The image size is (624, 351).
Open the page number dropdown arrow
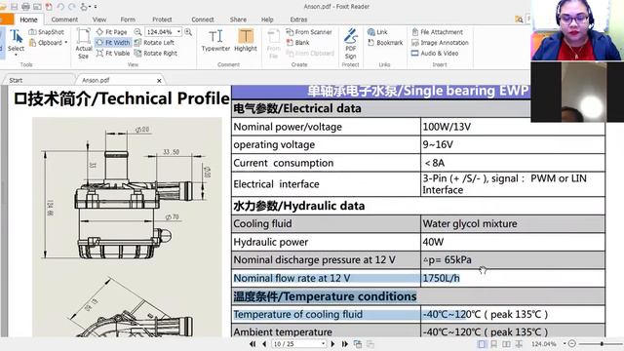(x=323, y=344)
